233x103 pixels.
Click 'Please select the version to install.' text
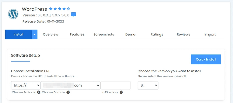click(162, 76)
